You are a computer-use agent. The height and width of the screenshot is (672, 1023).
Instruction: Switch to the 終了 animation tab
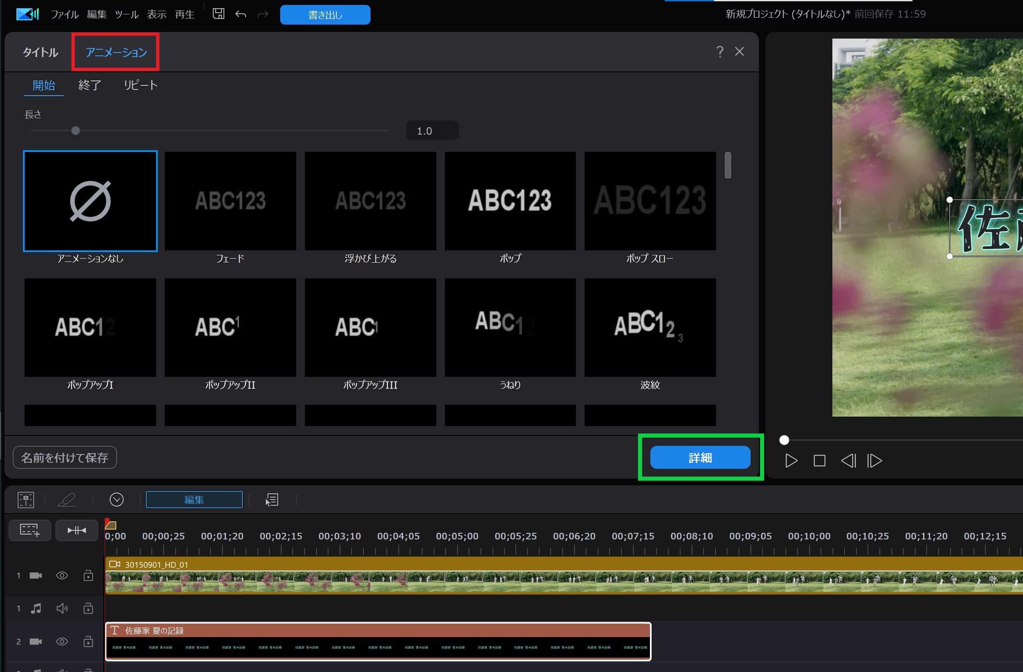pos(90,85)
